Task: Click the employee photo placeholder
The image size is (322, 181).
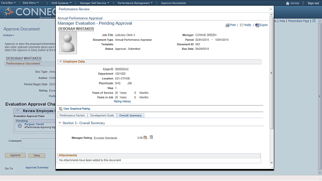Action: click(x=68, y=43)
